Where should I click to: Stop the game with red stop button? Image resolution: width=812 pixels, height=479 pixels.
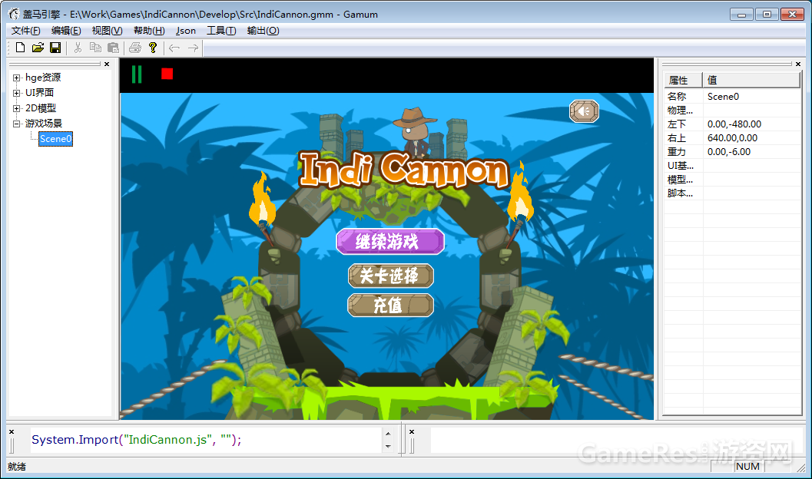click(x=167, y=74)
